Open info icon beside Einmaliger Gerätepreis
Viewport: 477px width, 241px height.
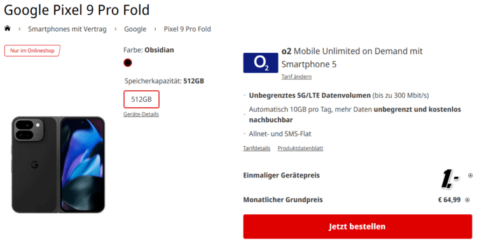(x=470, y=176)
